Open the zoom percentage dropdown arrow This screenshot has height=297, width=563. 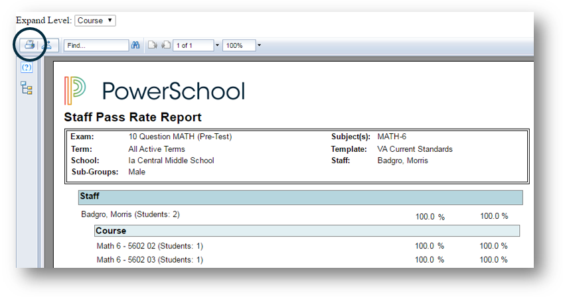tap(259, 46)
